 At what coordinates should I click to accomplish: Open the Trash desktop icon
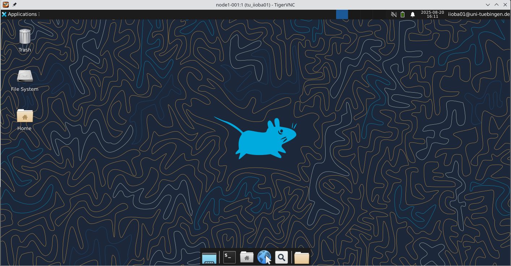[25, 40]
